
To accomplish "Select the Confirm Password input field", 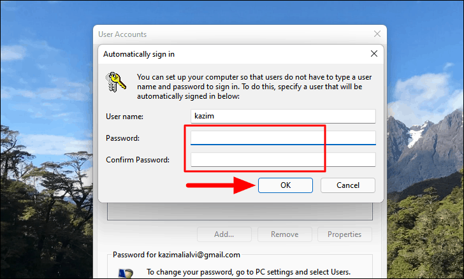I will coord(283,160).
